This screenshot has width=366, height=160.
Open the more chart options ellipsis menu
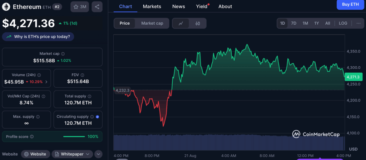(358, 23)
